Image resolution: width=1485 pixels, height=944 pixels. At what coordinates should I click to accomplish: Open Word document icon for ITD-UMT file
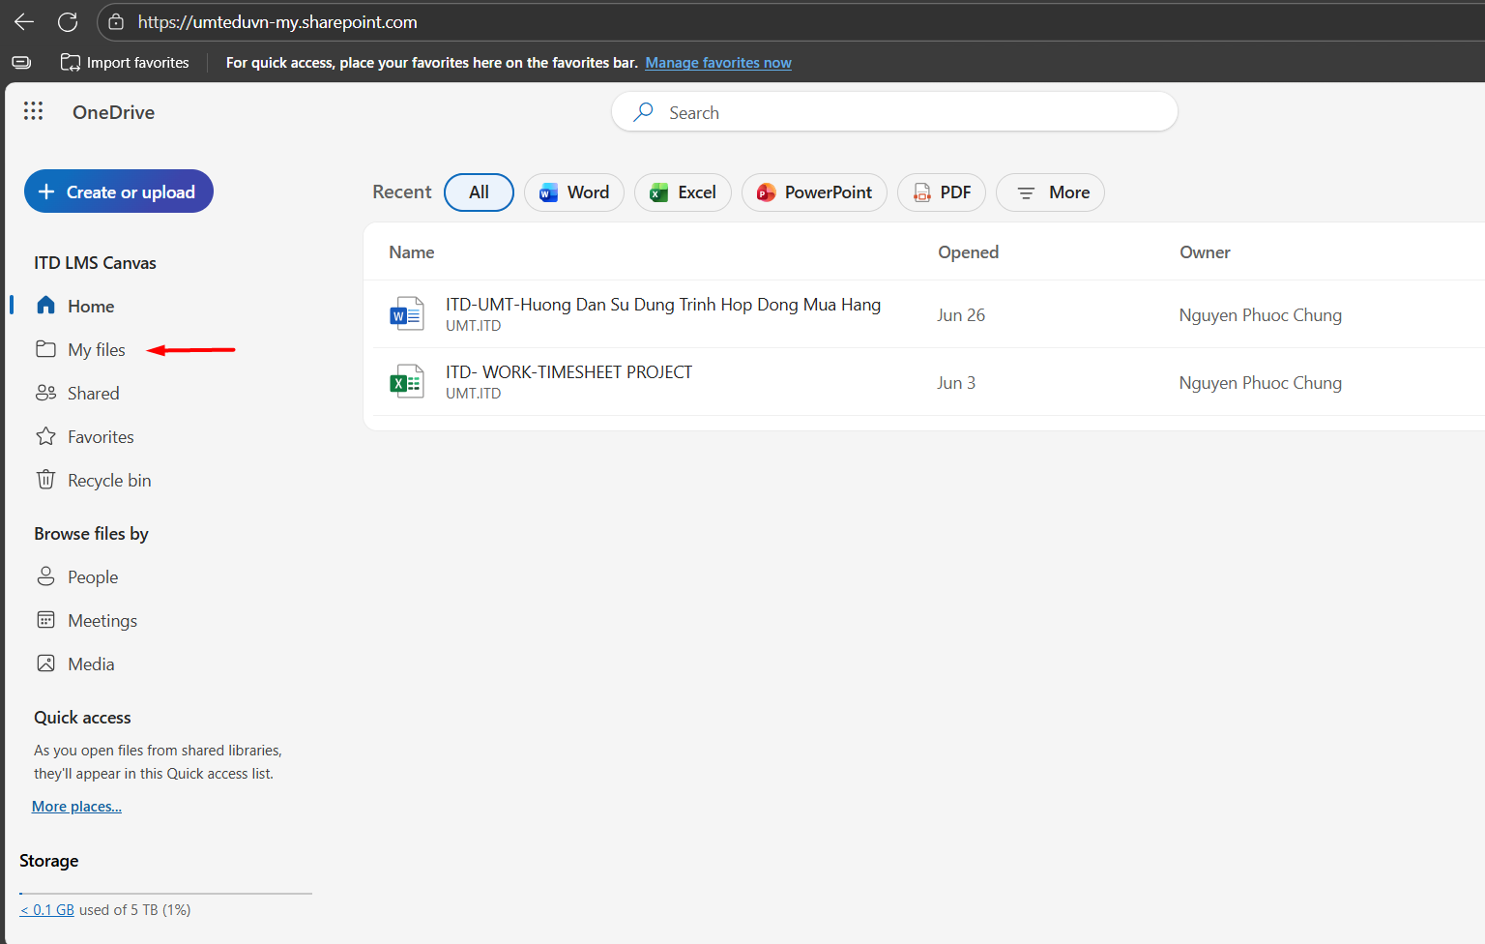tap(407, 314)
